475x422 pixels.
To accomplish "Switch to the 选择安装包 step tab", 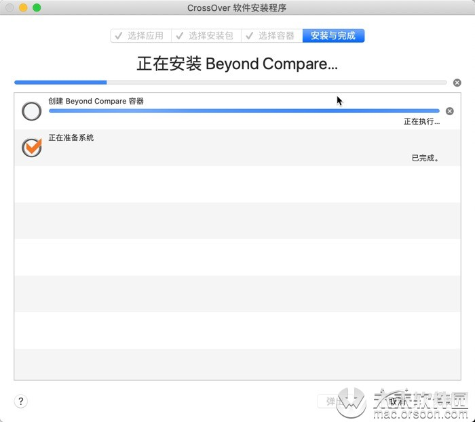I will pos(206,36).
